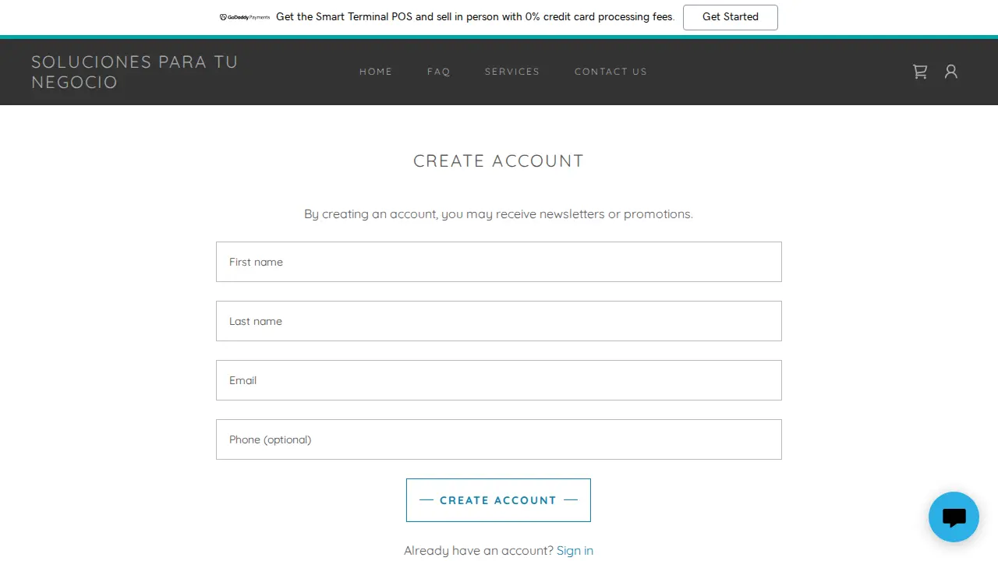The image size is (998, 561).
Task: Submit the Create Account button
Action: 498,500
